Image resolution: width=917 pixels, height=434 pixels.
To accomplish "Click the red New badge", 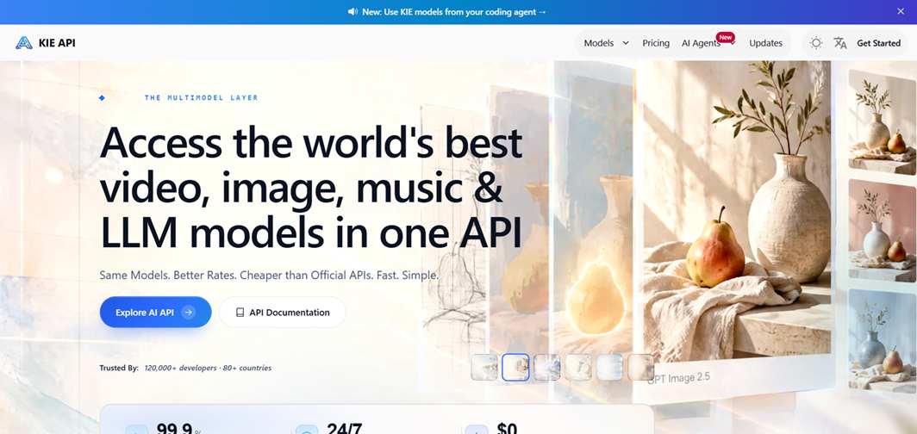I will (725, 37).
